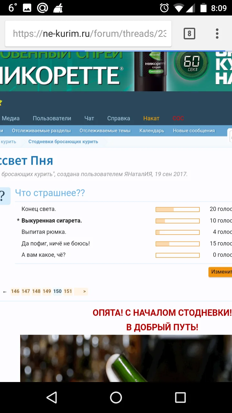The width and height of the screenshot is (232, 413).
Task: Click the 20 голосов vote count
Action: click(221, 209)
